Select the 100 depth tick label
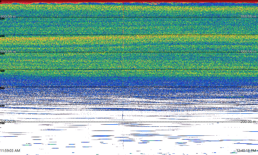This screenshot has height=155, width=258. point(2,19)
